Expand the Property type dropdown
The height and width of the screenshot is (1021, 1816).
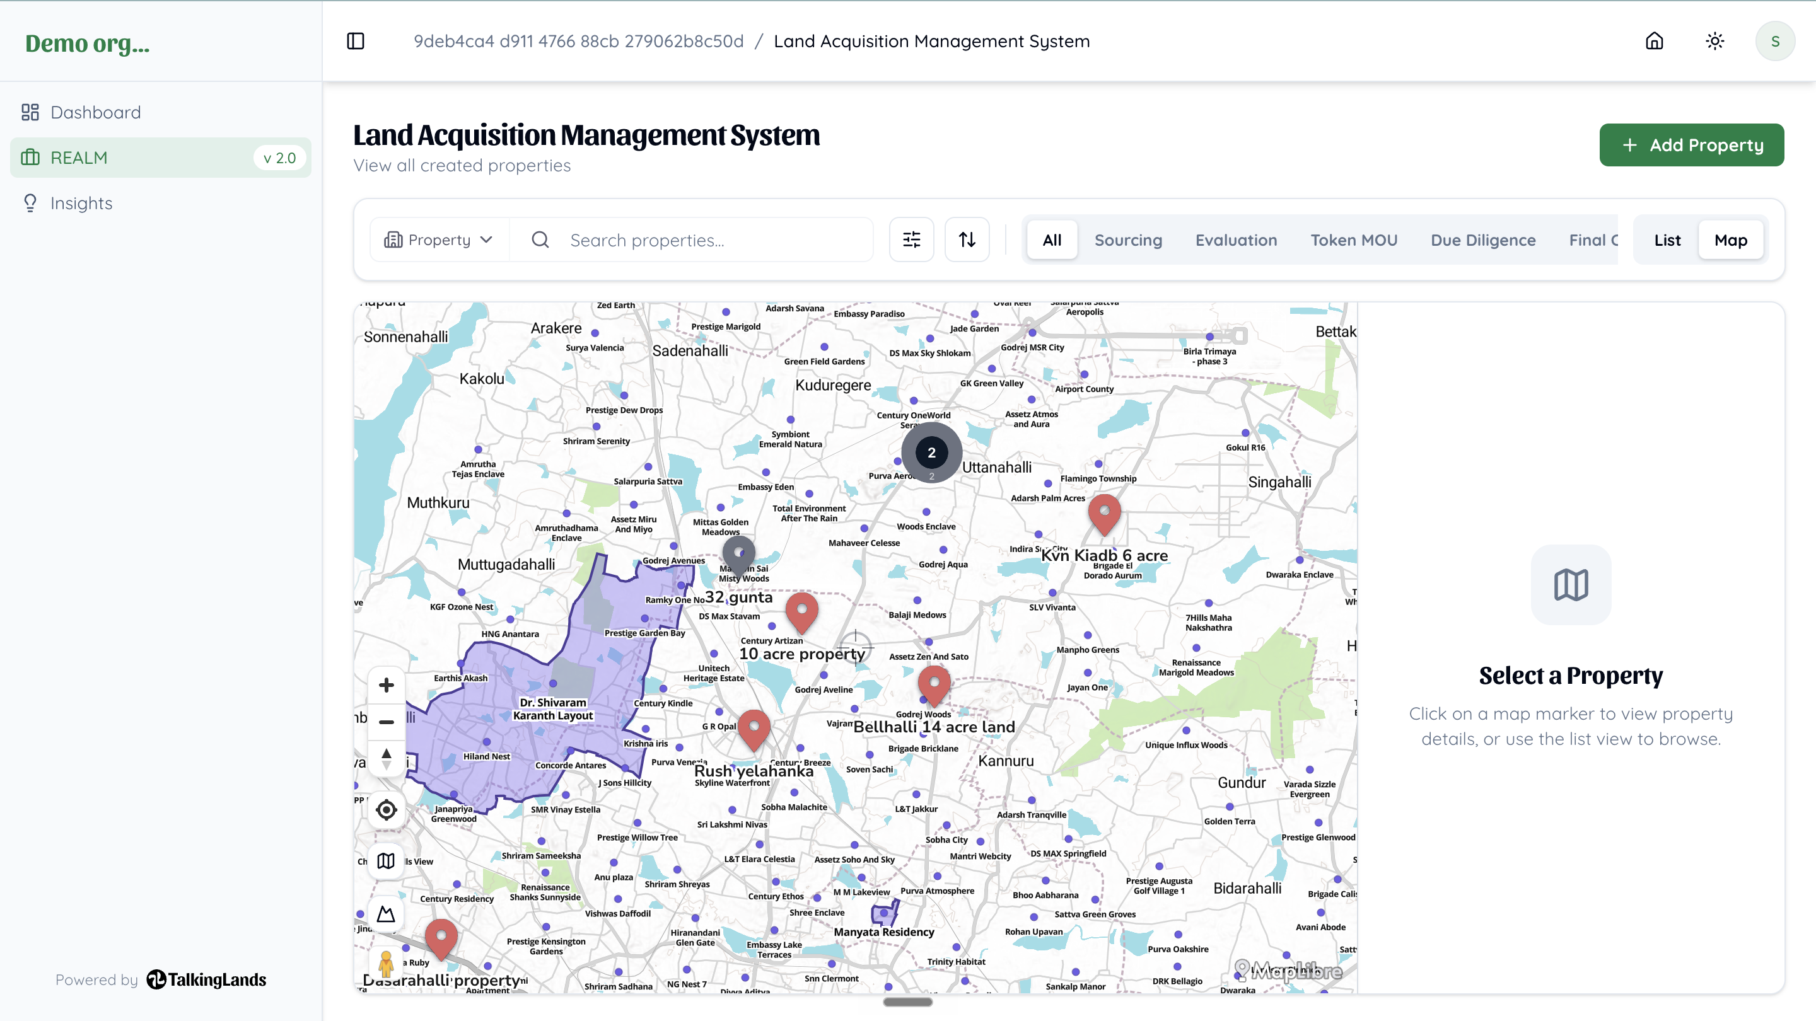[x=438, y=239]
